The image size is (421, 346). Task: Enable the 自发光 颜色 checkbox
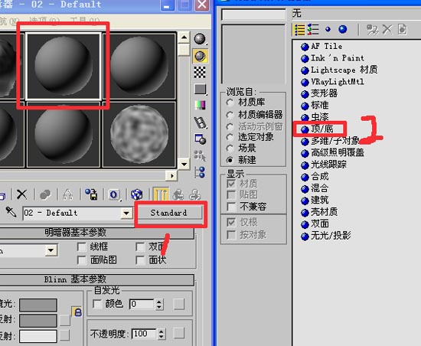97,304
